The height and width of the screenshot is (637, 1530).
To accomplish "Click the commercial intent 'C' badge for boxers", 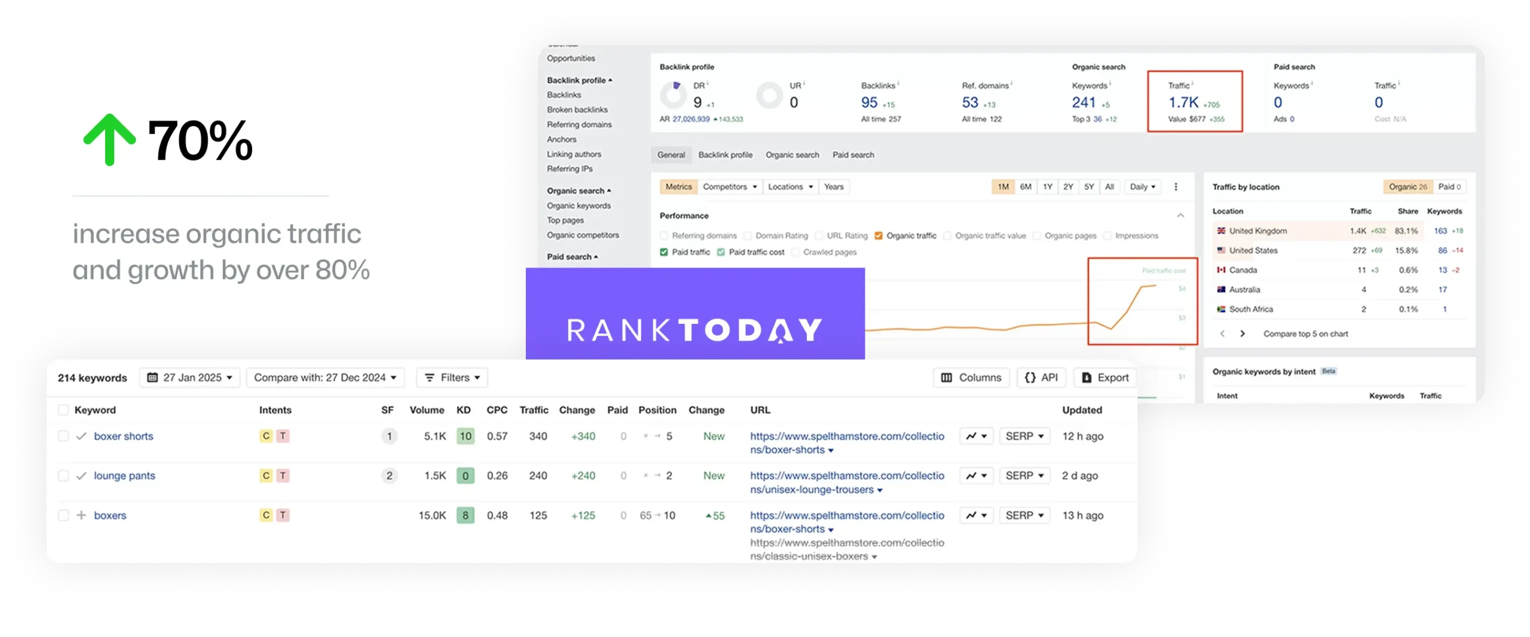I will [266, 515].
